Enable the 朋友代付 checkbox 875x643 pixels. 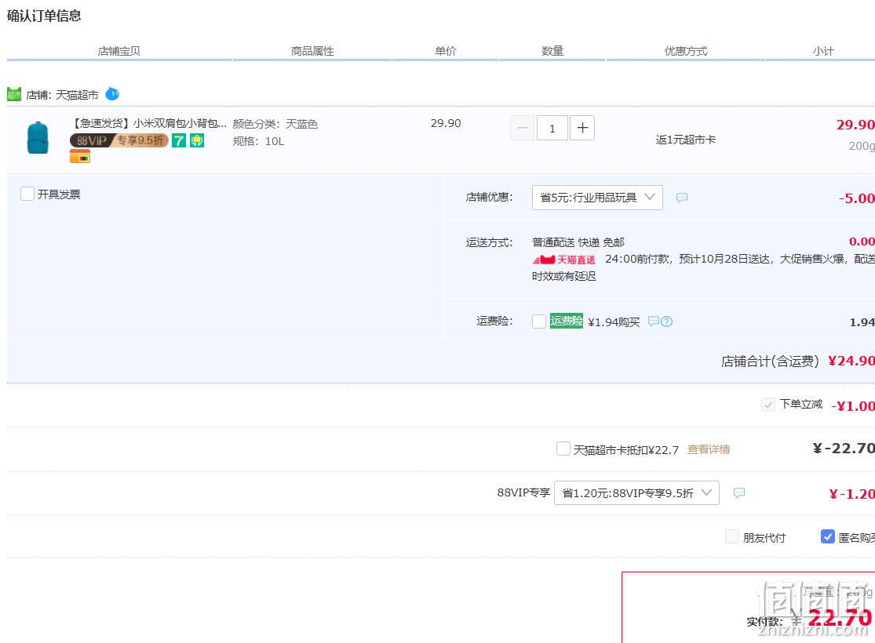point(731,536)
